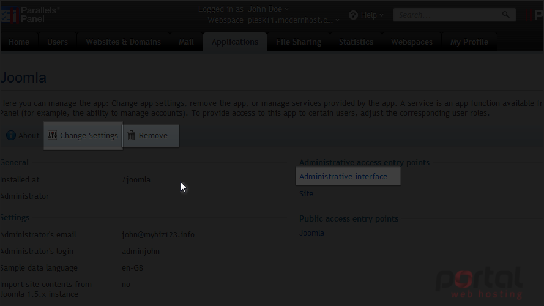Screen dimensions: 544x306
Task: Click the Joomla page heading
Action: coord(23,78)
